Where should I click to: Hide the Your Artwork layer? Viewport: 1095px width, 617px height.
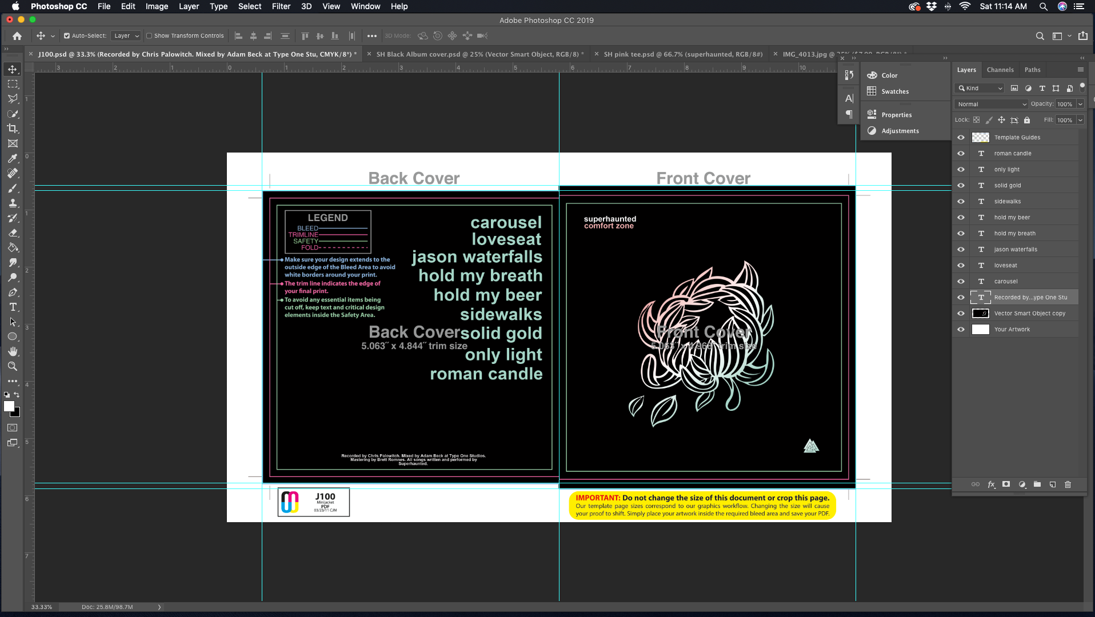point(961,330)
